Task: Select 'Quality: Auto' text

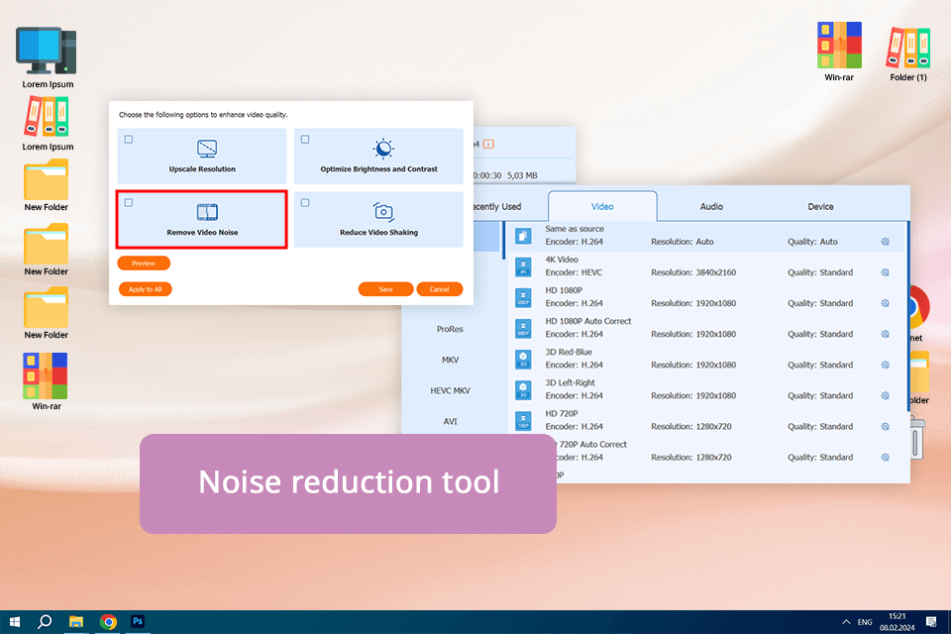Action: click(x=812, y=242)
